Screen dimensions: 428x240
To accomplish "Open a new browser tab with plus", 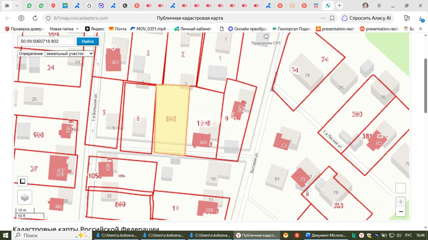I will click(339, 6).
